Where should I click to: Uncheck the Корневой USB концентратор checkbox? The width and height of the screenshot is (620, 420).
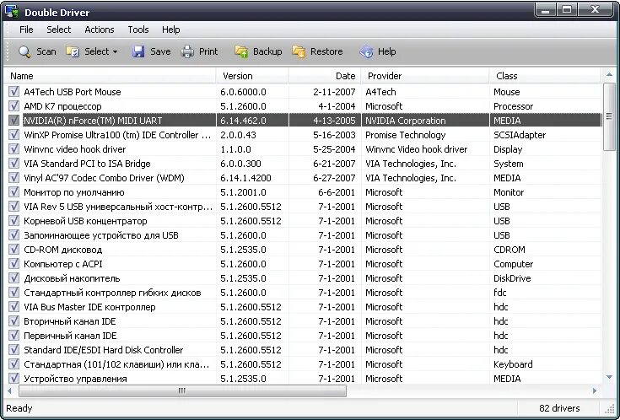pos(13,221)
